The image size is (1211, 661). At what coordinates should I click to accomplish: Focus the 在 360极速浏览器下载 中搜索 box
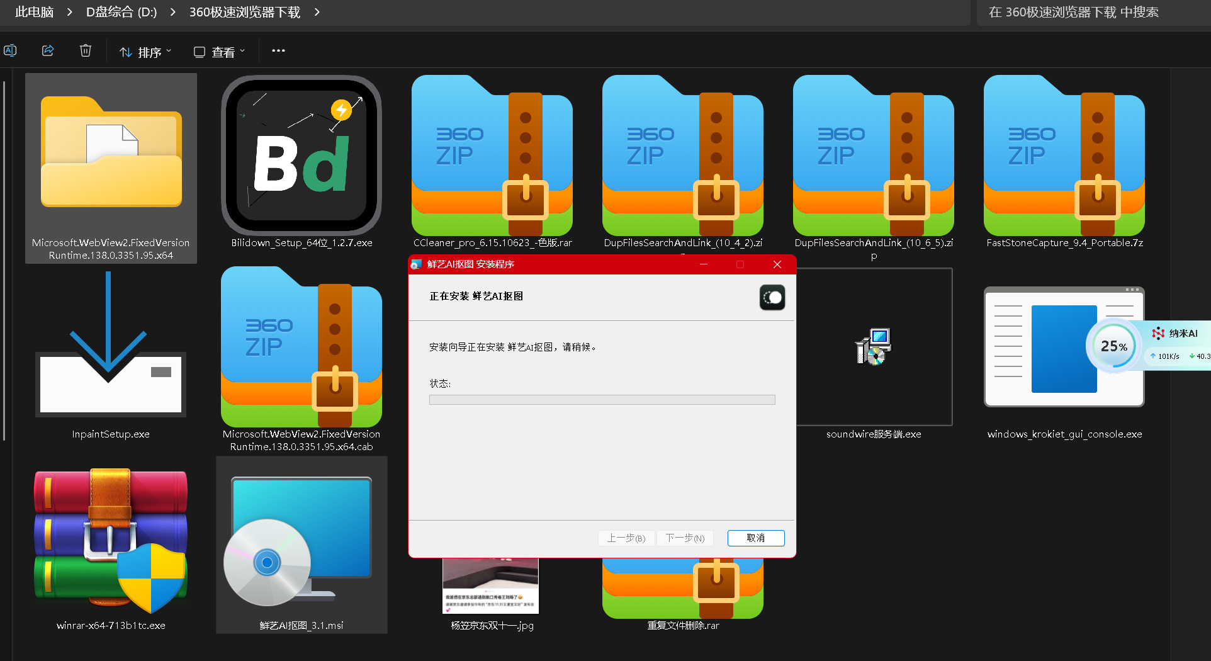1093,12
